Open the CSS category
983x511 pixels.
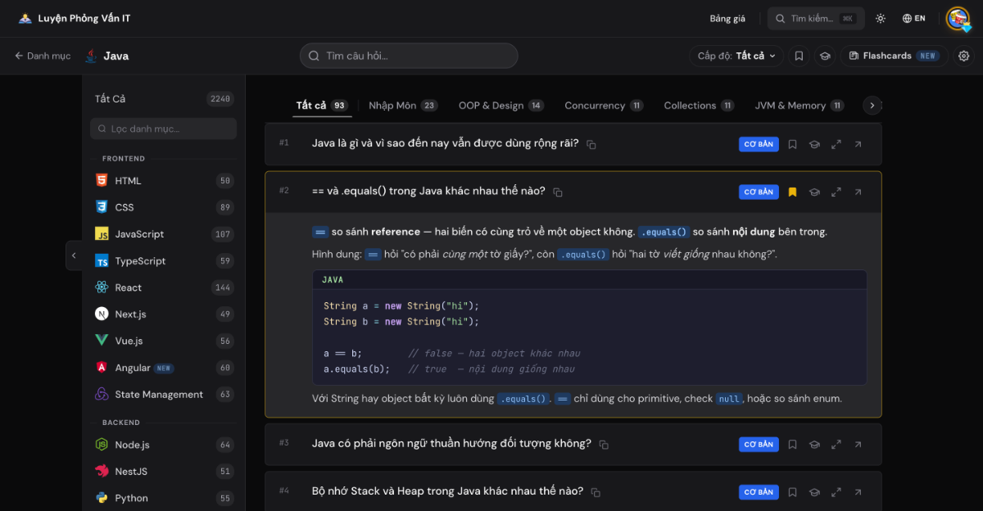pos(163,207)
